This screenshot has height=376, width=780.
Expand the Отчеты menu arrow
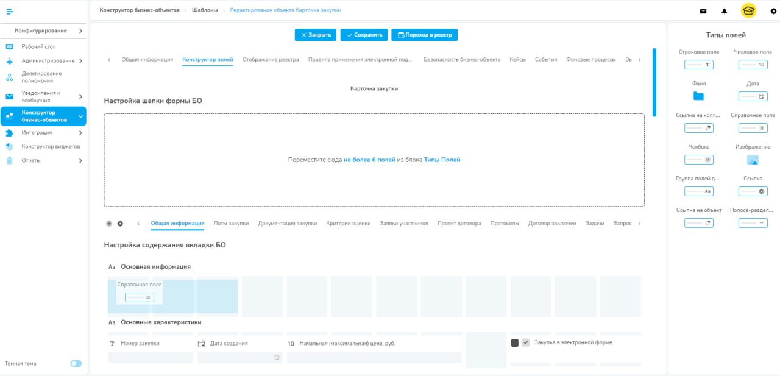80,161
